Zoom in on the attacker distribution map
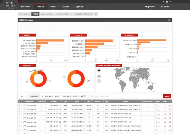This screenshot has width=190, height=134. 99,76
